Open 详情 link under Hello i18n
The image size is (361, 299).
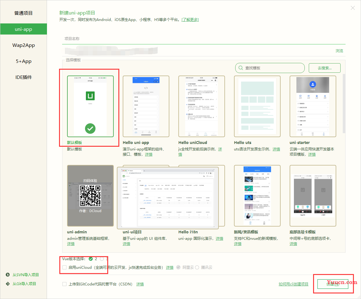pyautogui.click(x=219, y=238)
